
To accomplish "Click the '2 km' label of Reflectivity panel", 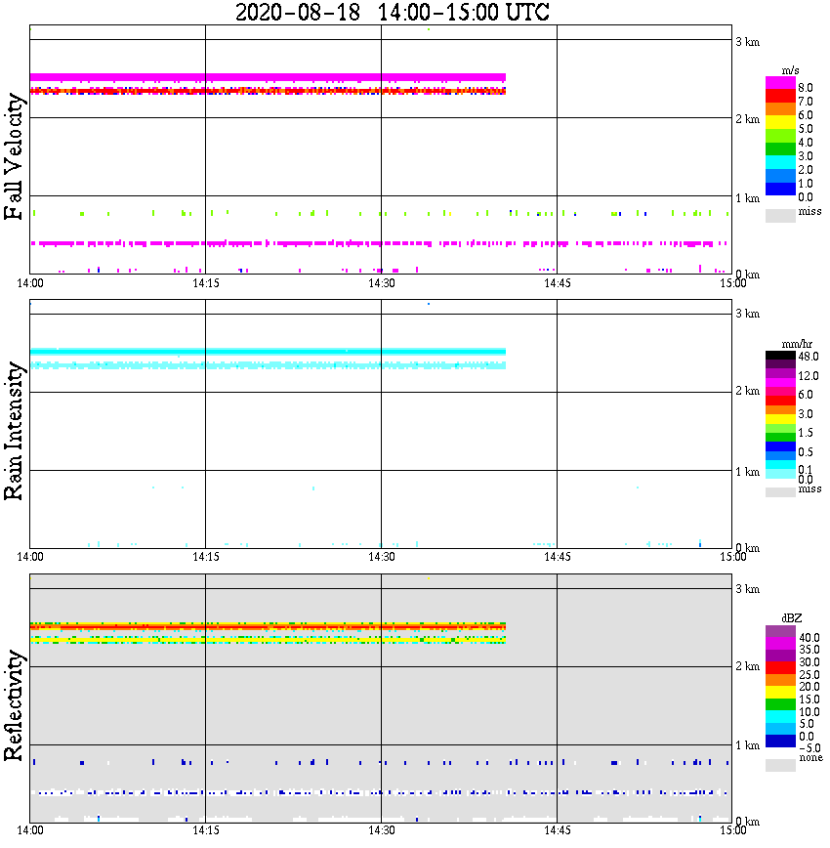I will [747, 666].
